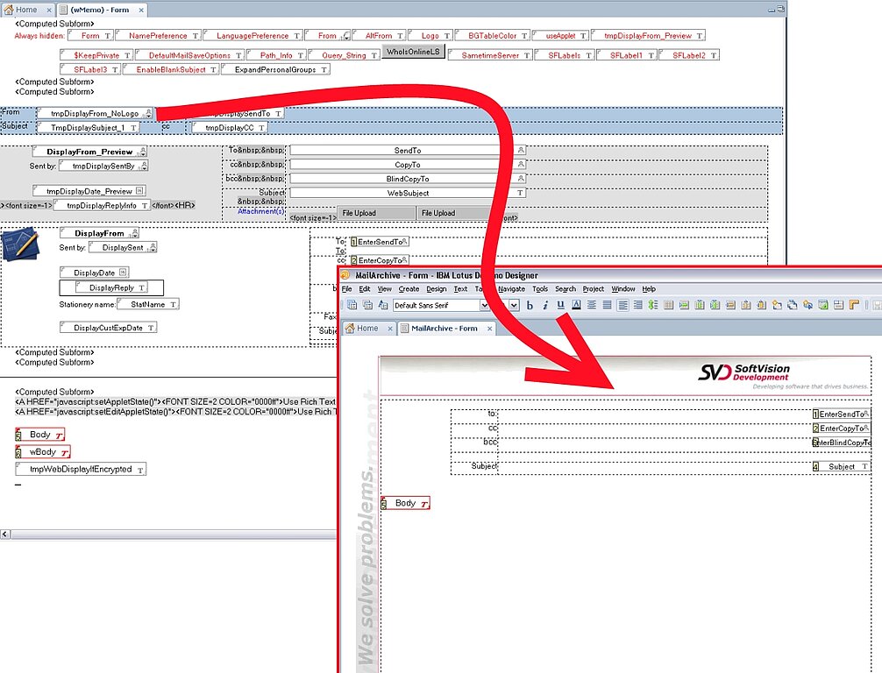Apply bold formatting in MailArchive toolbar

530,305
